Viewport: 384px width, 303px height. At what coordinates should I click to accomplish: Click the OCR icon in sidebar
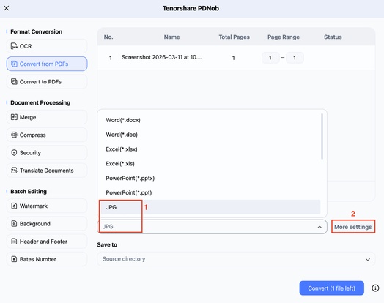tap(14, 46)
